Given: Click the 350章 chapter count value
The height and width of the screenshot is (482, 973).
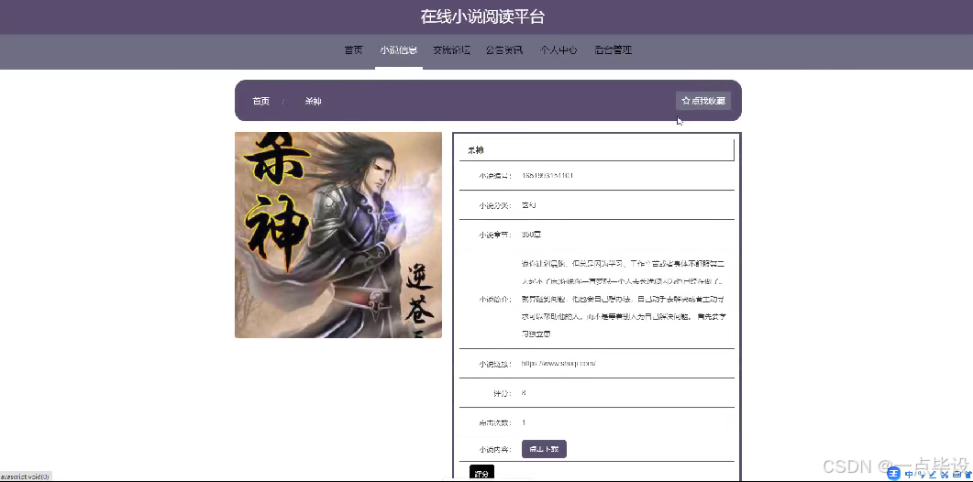Looking at the screenshot, I should (532, 235).
